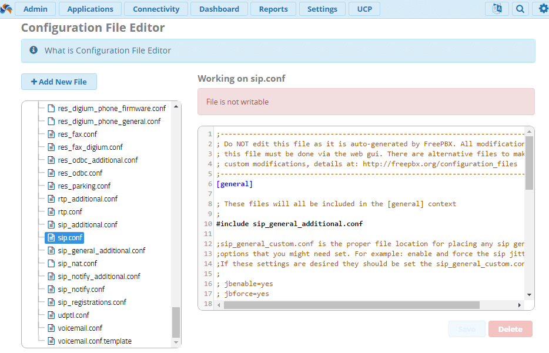Open the Applications menu
Viewport: 549px width, 353px height.
[x=90, y=9]
